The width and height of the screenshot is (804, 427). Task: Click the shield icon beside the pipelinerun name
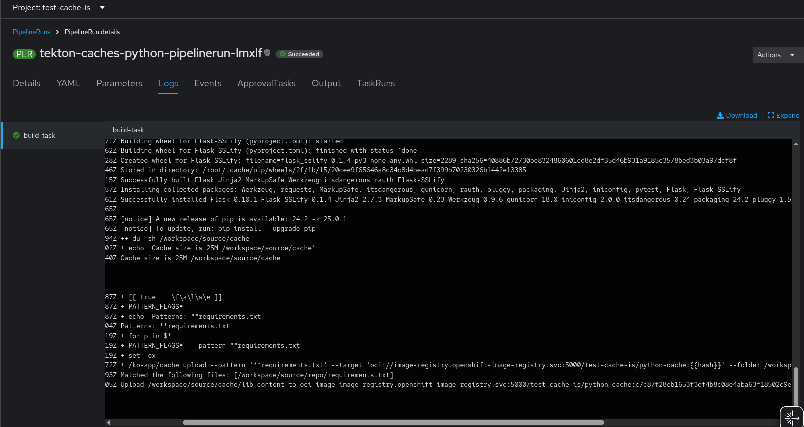(267, 53)
